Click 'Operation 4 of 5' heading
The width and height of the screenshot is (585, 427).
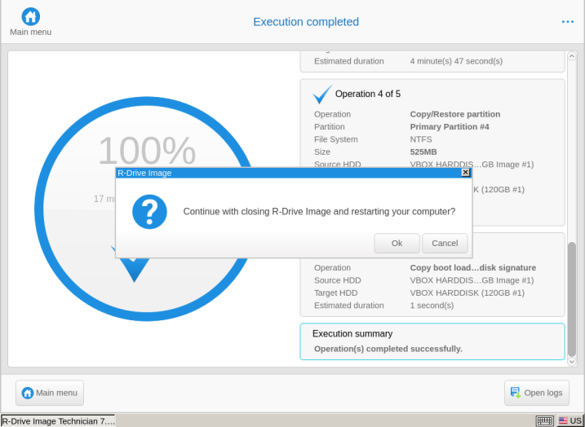(x=368, y=94)
